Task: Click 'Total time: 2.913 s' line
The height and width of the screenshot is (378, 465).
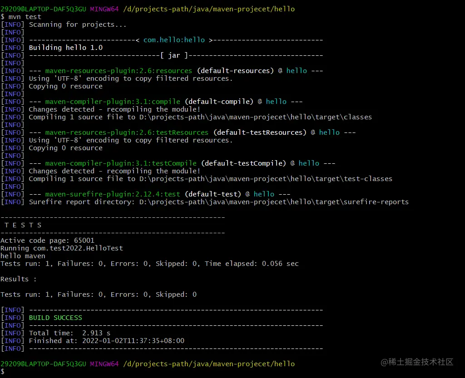Action: (69, 333)
